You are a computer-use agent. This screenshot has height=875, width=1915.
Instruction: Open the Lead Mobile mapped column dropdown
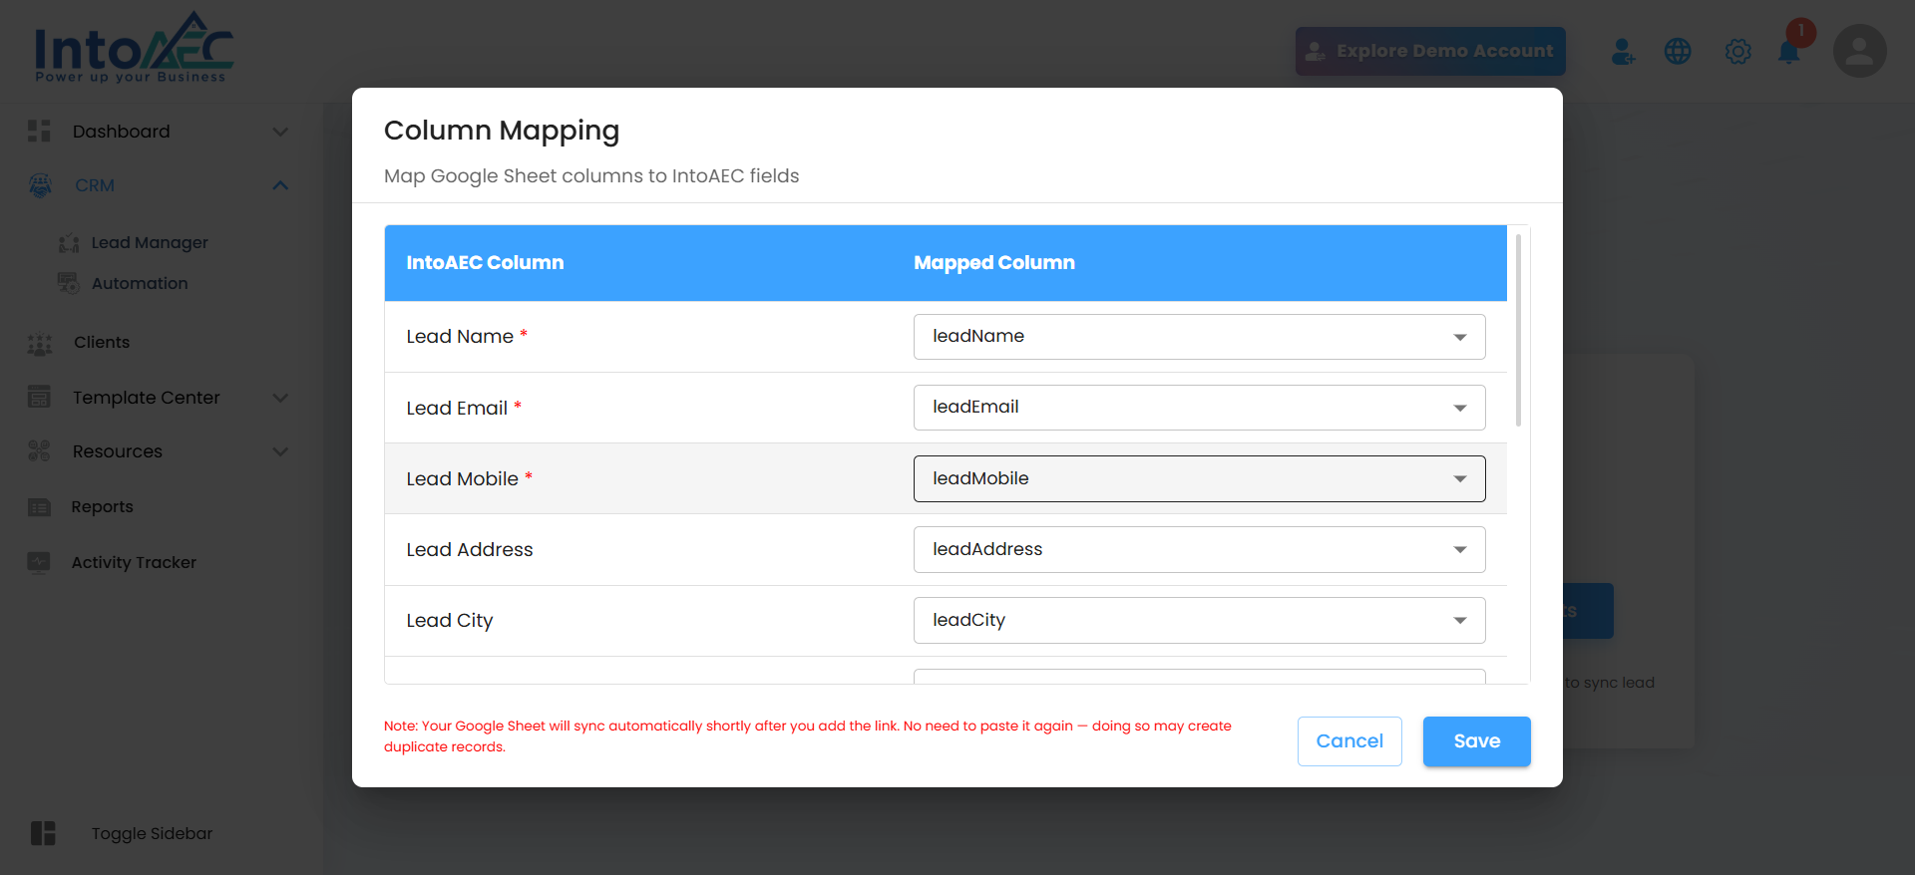(1199, 478)
